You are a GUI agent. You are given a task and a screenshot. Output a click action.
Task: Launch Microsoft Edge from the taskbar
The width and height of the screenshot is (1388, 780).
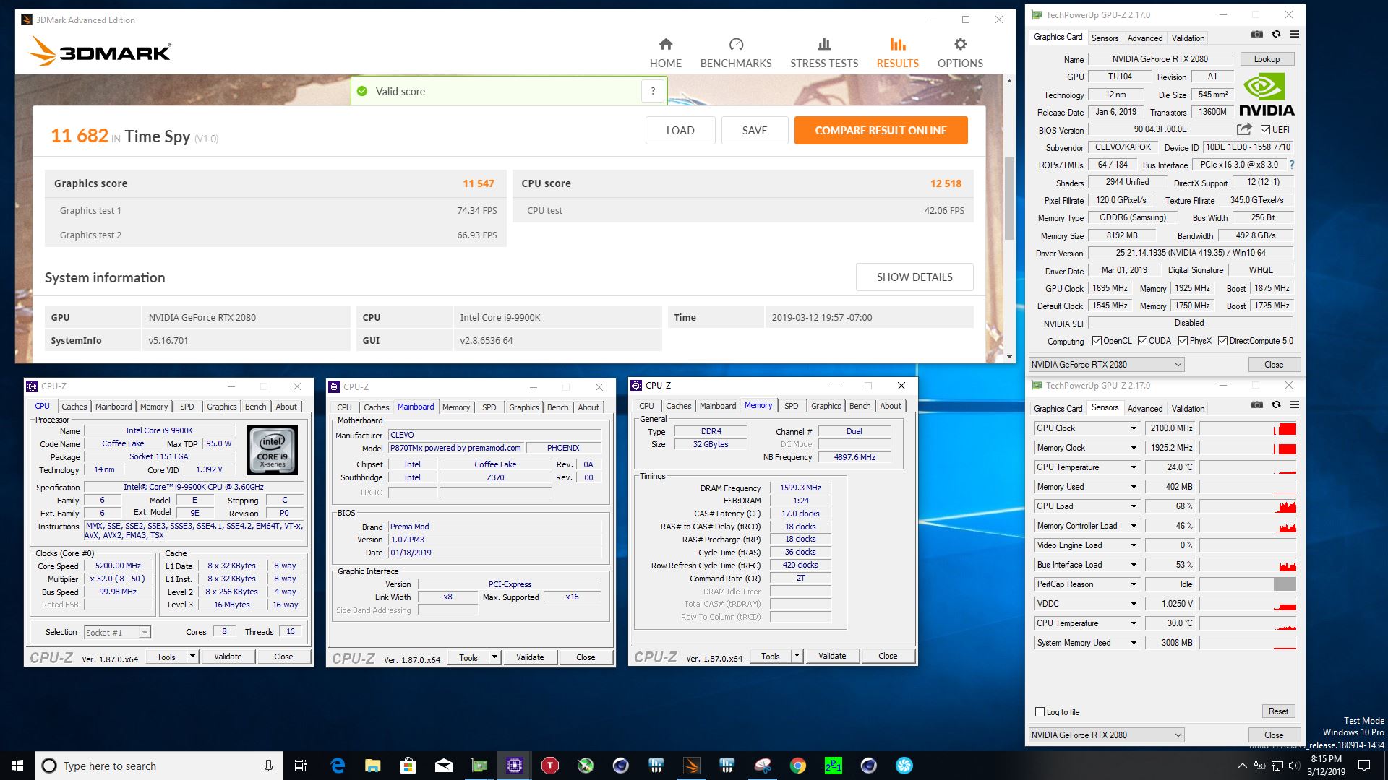(338, 766)
